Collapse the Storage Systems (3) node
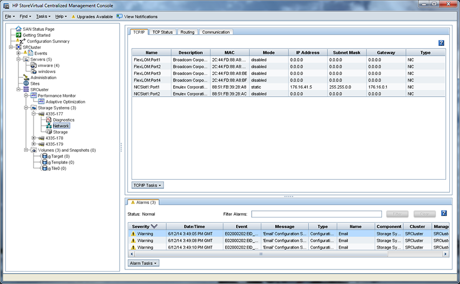The image size is (460, 284). (26, 108)
